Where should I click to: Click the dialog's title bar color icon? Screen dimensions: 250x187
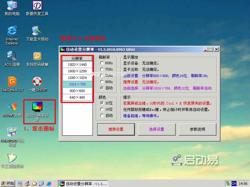(x=62, y=49)
